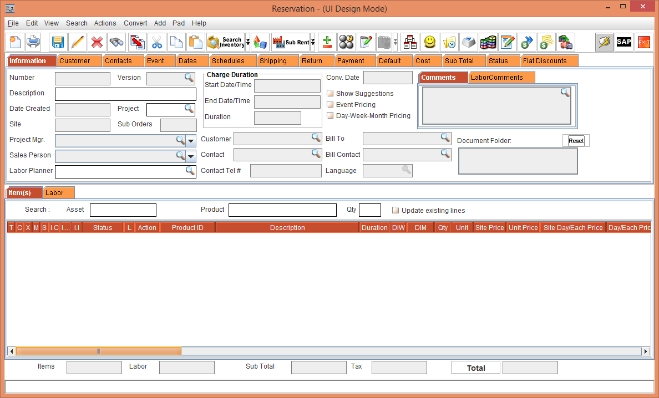659x398 pixels.
Task: Open the Actions menu
Action: 105,23
